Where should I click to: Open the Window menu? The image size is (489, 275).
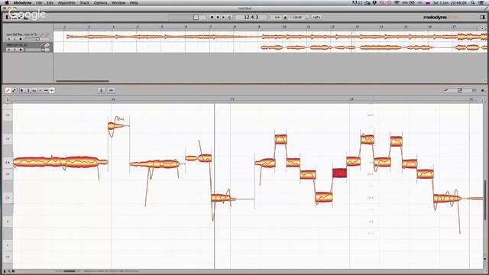point(118,3)
